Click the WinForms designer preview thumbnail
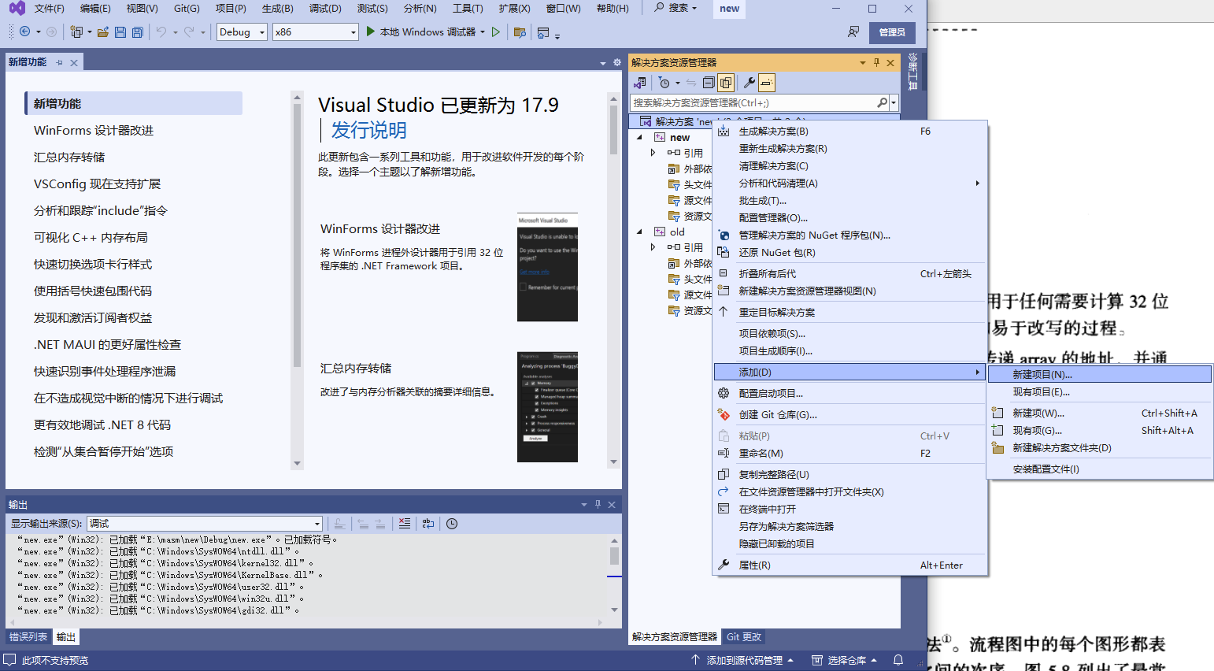Screen dimensions: 1214x671 [x=547, y=267]
